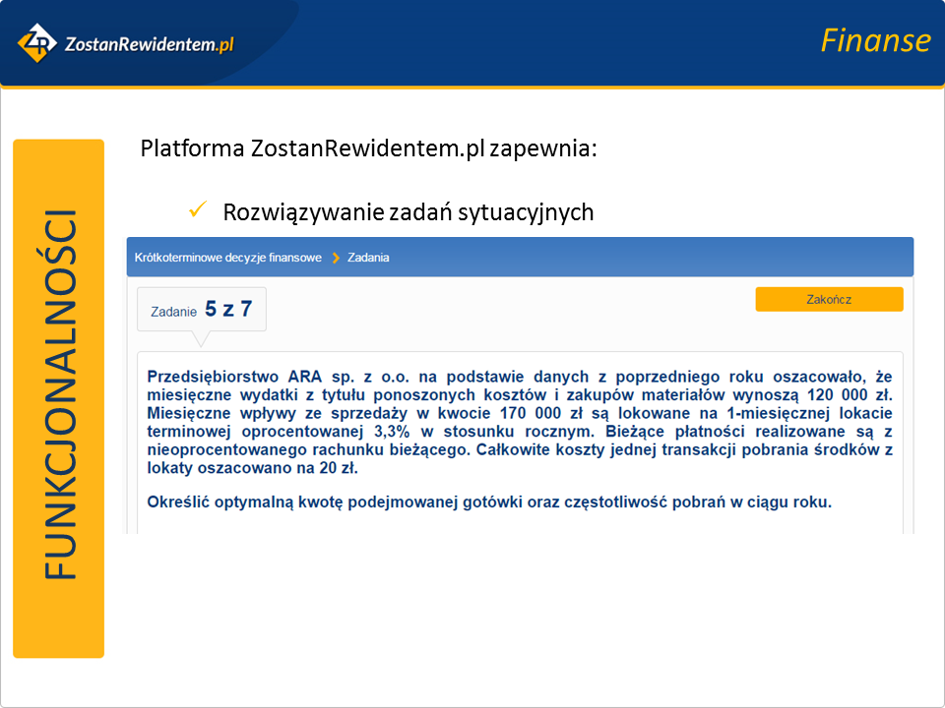Click the Rozwiązywanie zadań sytuacyjnych bullet text
945x708 pixels.
point(408,211)
